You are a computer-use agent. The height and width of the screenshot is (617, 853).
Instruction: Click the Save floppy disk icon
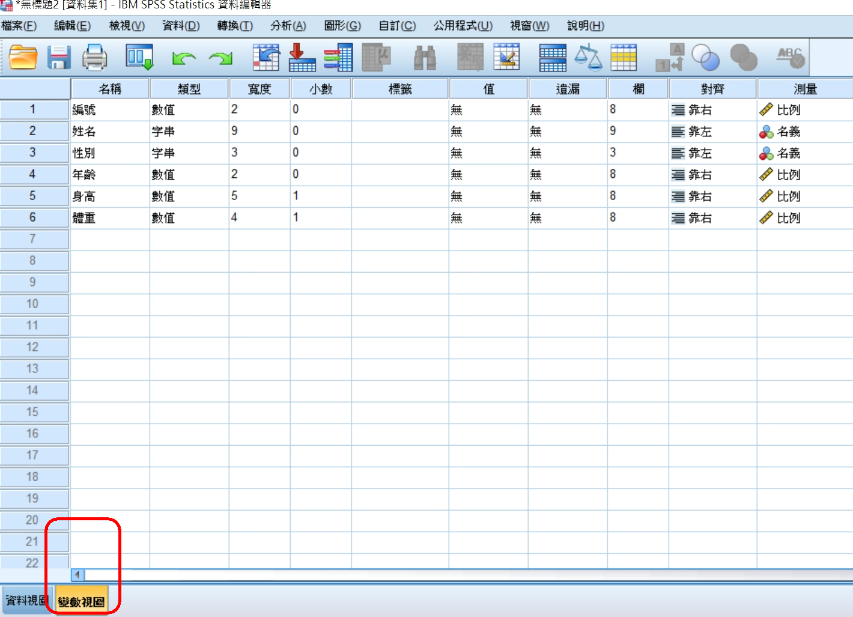[59, 58]
